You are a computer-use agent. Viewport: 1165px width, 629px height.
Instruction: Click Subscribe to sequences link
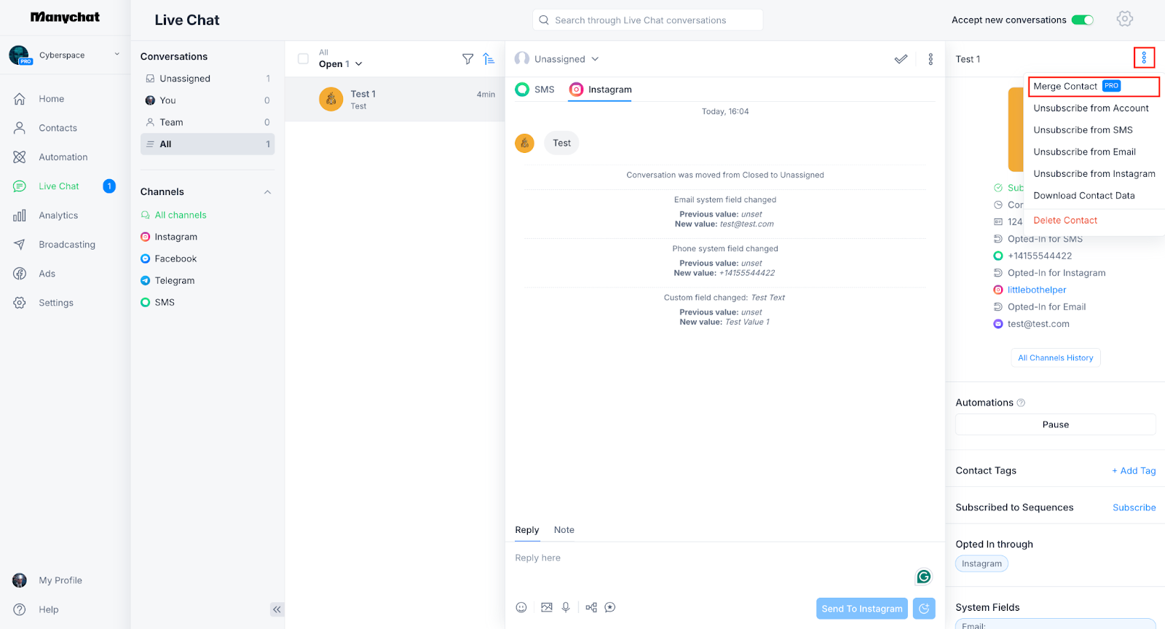pos(1134,507)
